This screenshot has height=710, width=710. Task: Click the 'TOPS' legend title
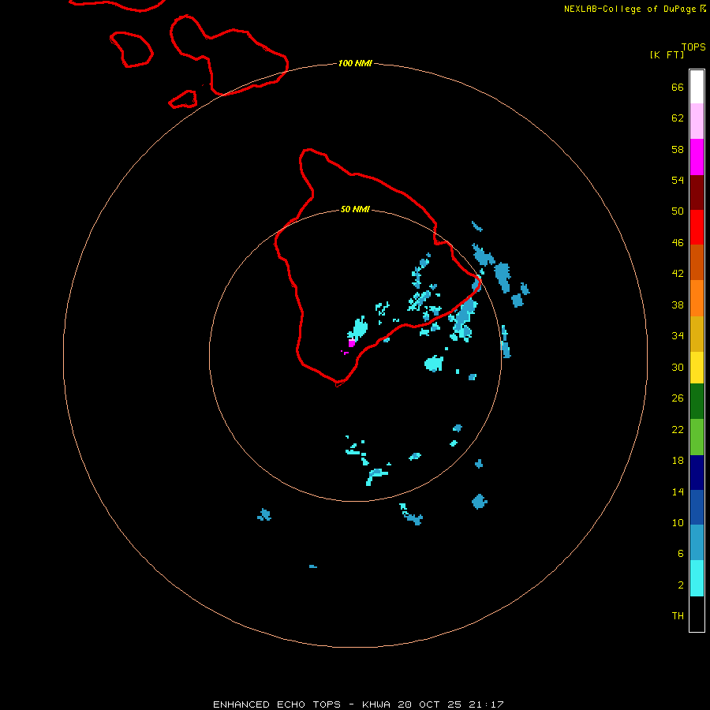[x=693, y=47]
